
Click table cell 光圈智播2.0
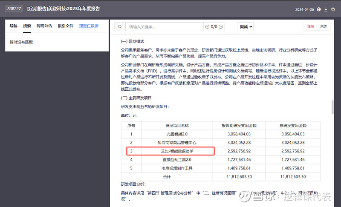coord(177,134)
